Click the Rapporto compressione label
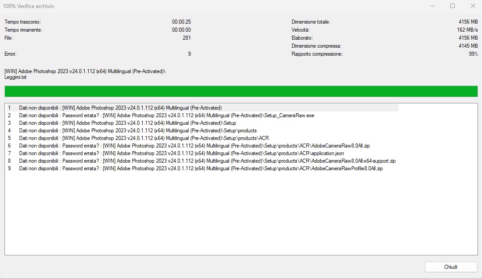The width and height of the screenshot is (482, 279). coord(317,54)
